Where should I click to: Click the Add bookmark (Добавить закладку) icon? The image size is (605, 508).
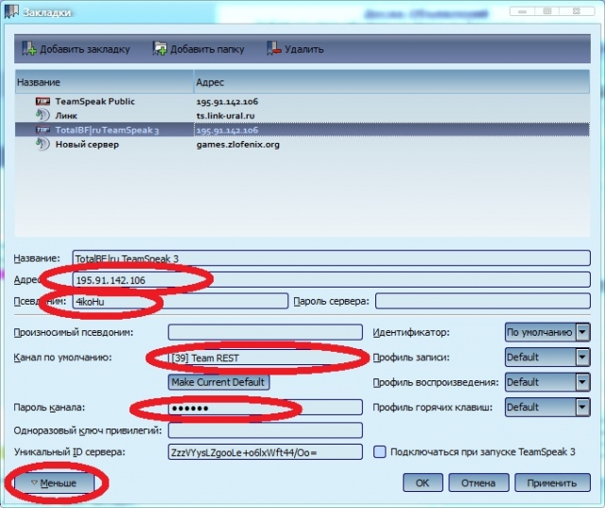(29, 48)
